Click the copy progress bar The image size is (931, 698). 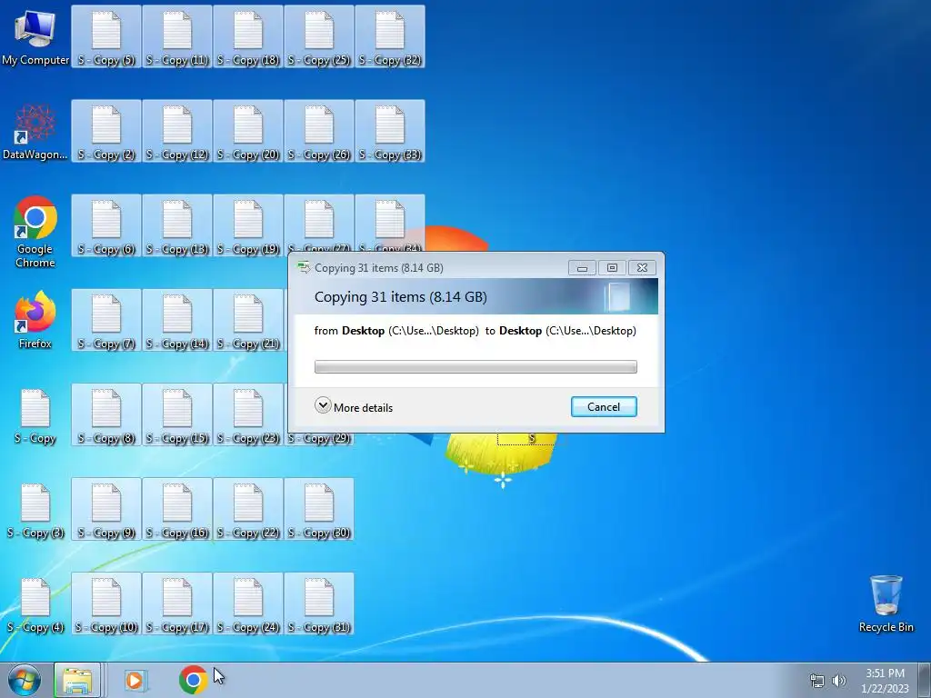[x=476, y=367]
